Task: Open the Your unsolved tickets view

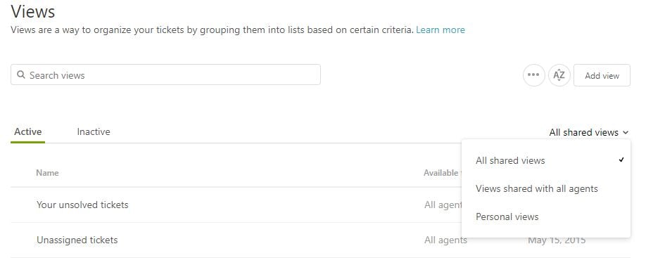Action: click(82, 205)
